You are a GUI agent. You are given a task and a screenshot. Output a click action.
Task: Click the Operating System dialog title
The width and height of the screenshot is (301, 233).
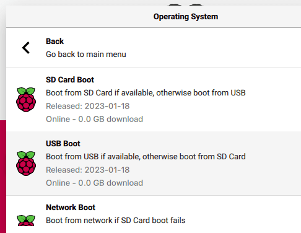coord(186,17)
